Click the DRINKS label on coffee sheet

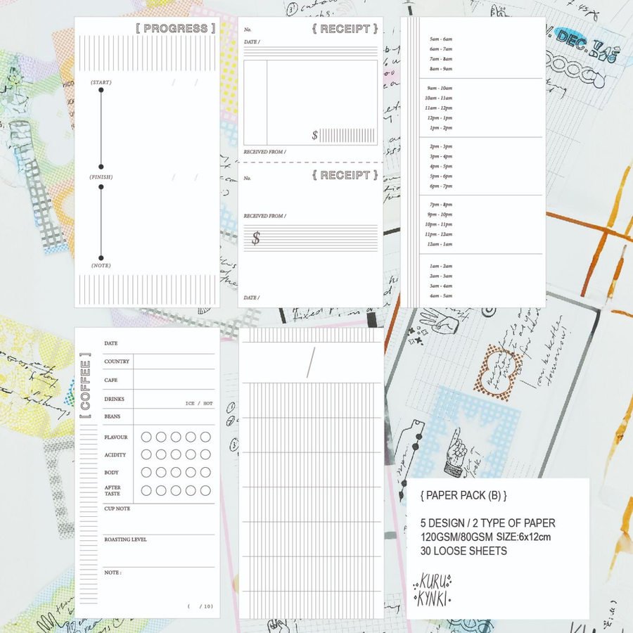coord(114,399)
